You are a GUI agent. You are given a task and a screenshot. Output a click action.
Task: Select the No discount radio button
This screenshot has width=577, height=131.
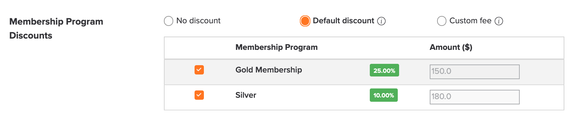pos(169,21)
